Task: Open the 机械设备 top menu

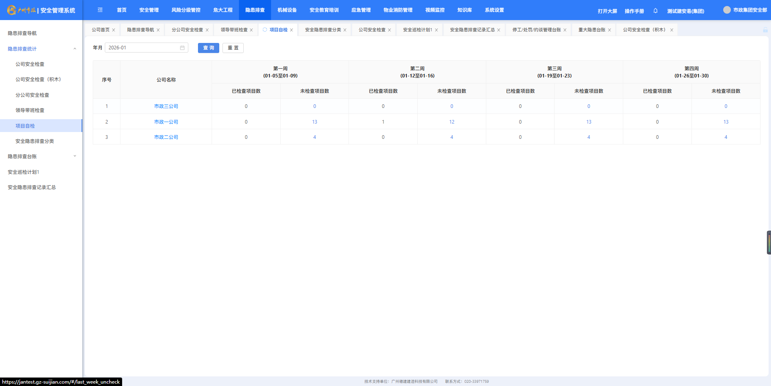Action: click(287, 10)
